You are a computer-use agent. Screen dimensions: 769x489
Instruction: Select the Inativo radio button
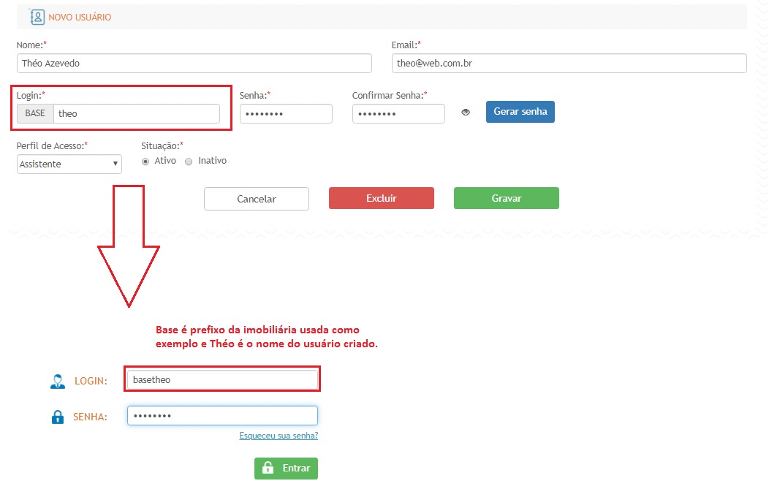coord(189,161)
